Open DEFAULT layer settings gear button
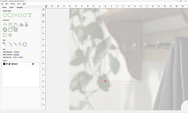The image size is (188, 113). pyautogui.click(x=33, y=64)
